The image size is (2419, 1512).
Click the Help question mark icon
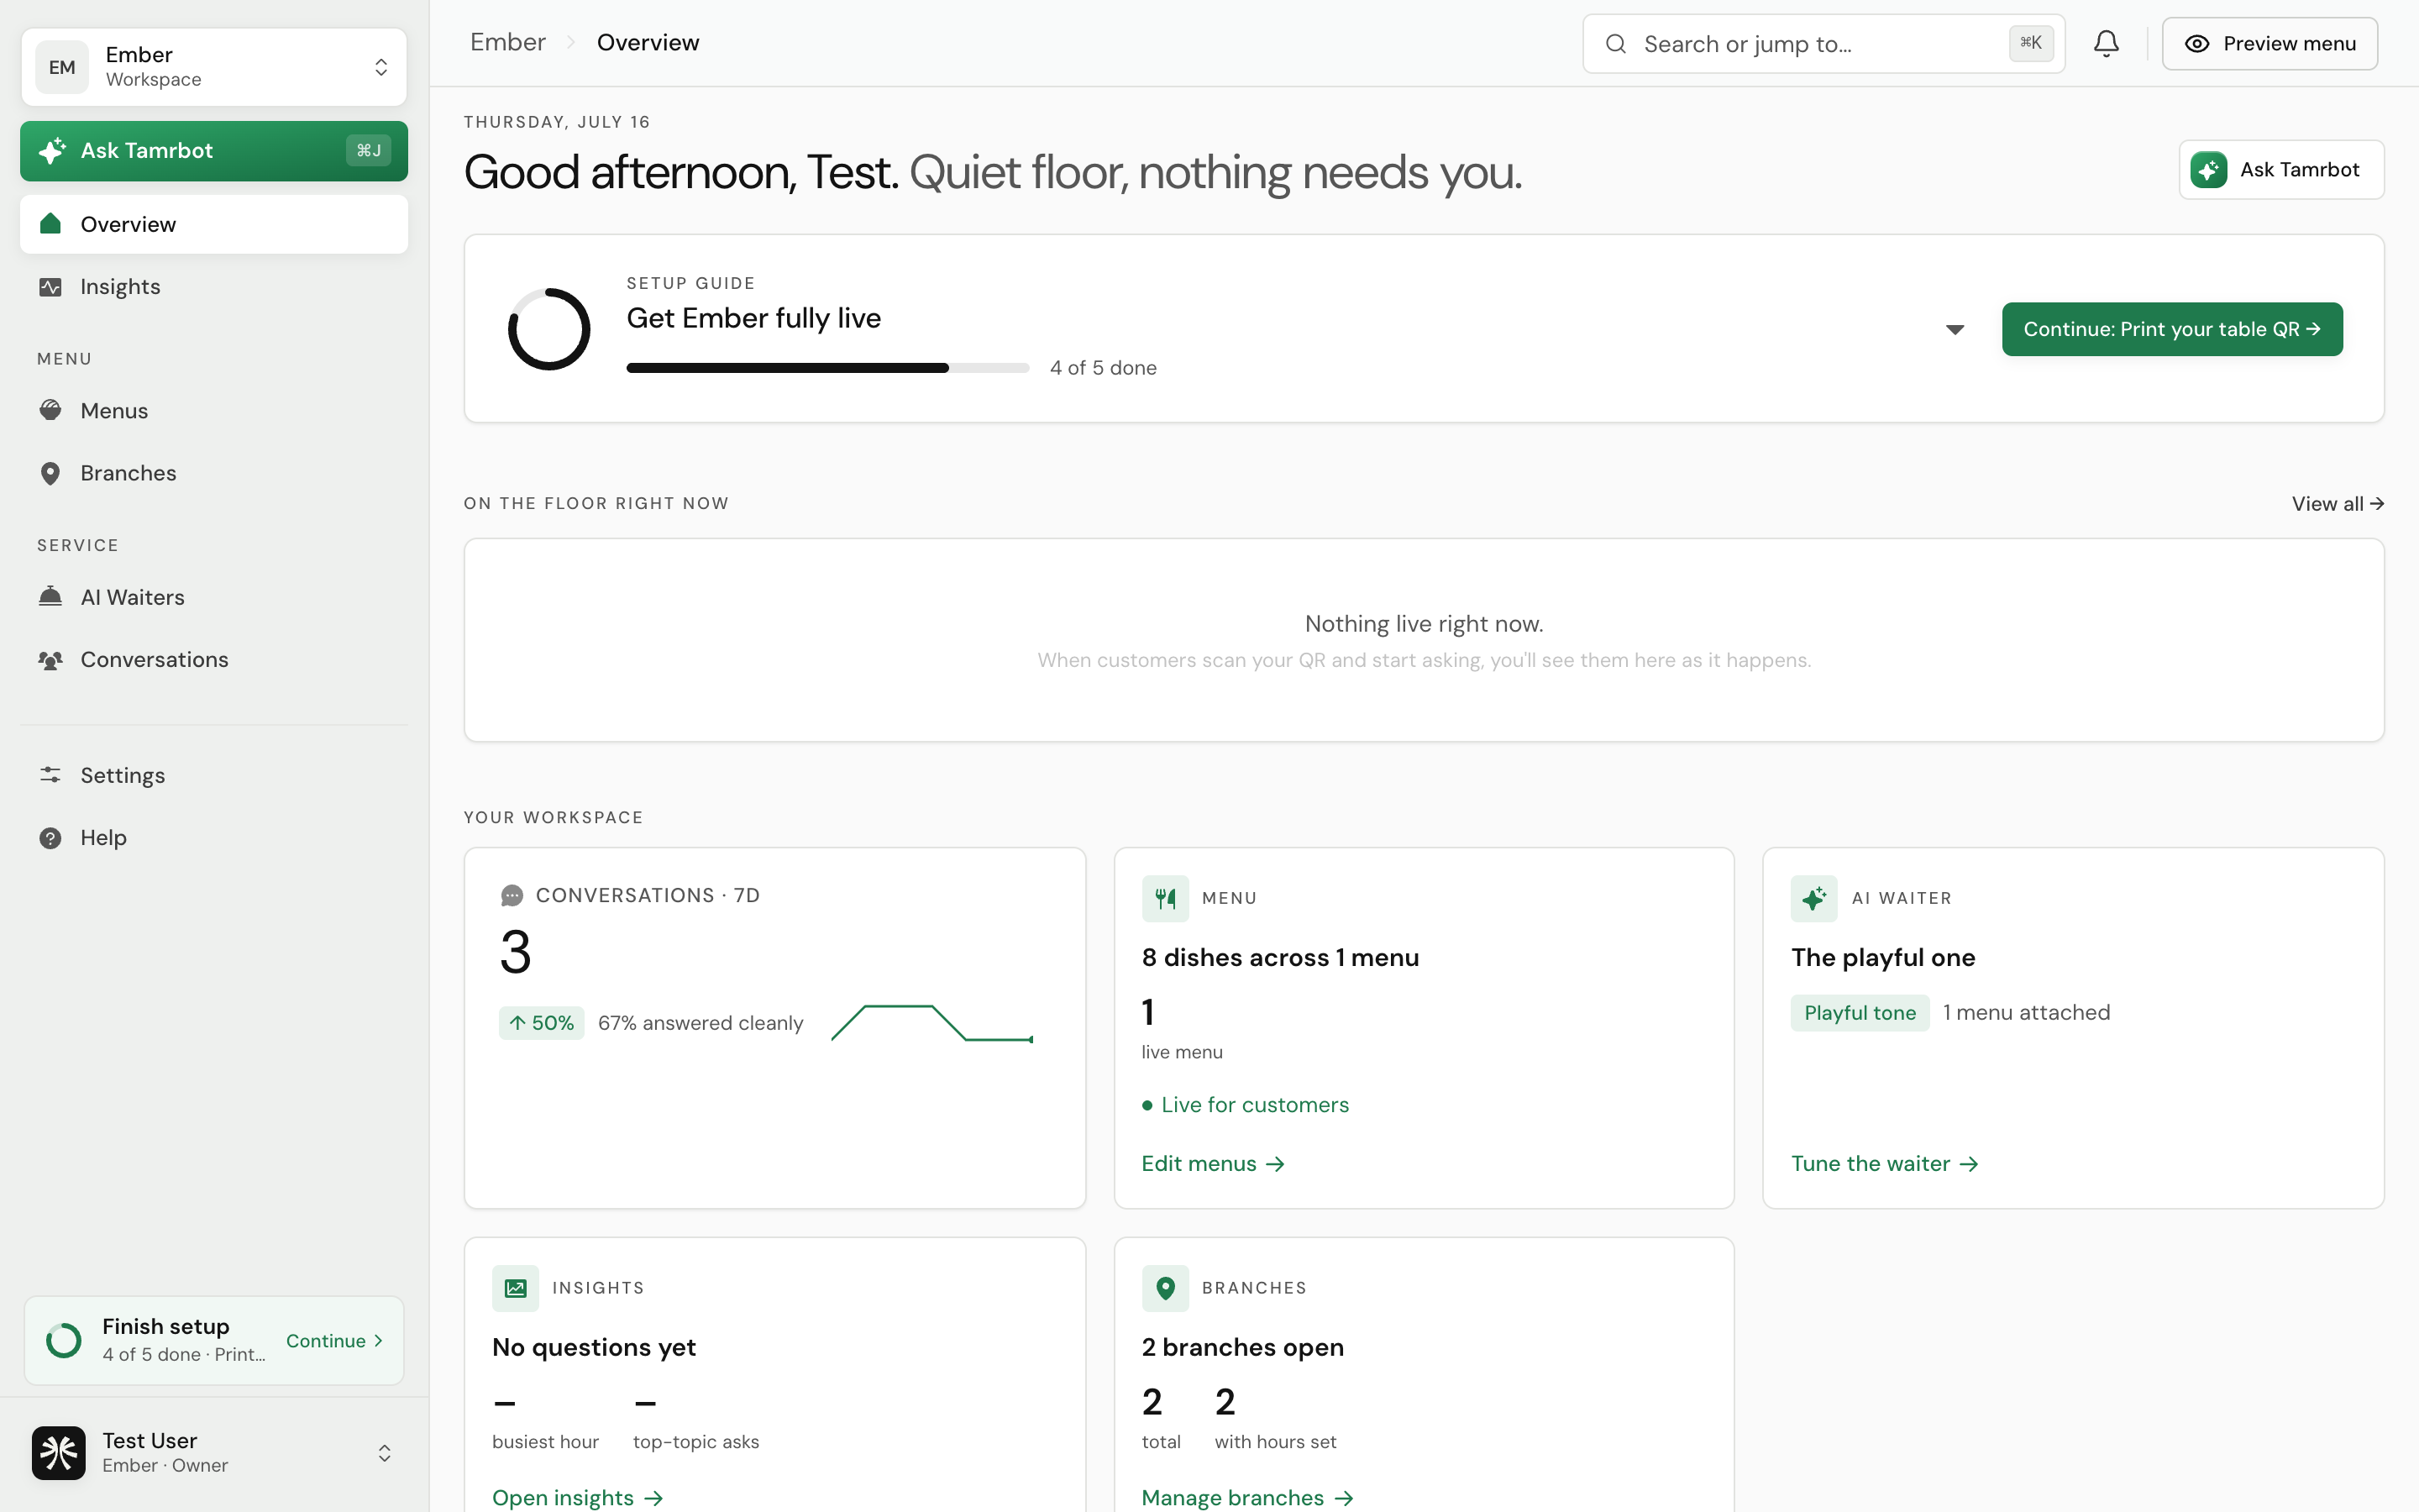[x=50, y=838]
